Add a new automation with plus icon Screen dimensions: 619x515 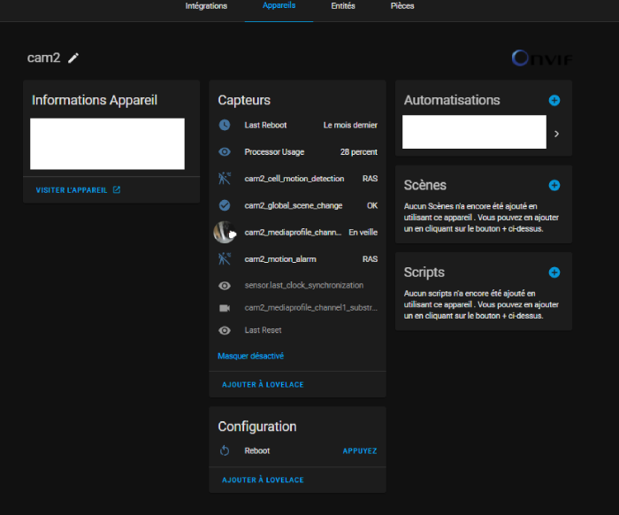click(x=554, y=100)
